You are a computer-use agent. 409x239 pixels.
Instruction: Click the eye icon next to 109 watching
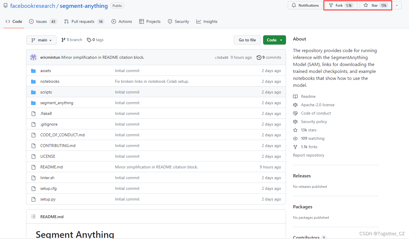[295, 138]
